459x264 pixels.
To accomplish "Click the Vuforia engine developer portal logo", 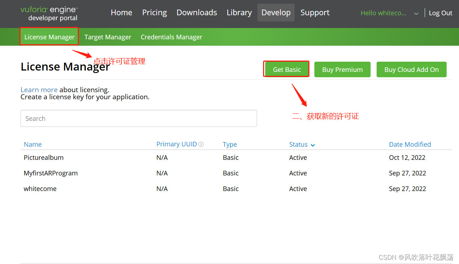I will click(49, 13).
